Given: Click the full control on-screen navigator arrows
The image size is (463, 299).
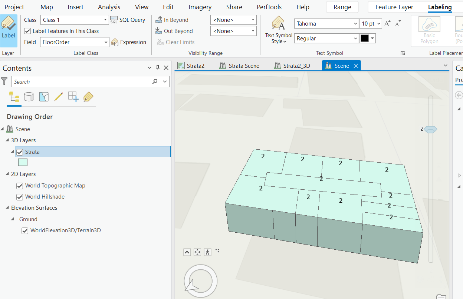Looking at the screenshot, I should pyautogui.click(x=197, y=252).
